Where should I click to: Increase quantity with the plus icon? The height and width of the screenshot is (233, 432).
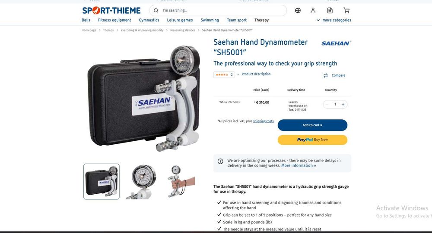[343, 104]
